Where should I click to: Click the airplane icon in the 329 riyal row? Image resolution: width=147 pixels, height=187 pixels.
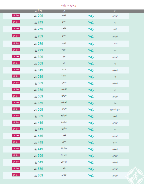[91, 77]
